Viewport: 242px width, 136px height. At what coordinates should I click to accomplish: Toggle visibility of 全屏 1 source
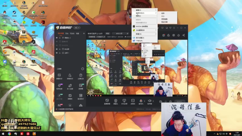(57, 53)
